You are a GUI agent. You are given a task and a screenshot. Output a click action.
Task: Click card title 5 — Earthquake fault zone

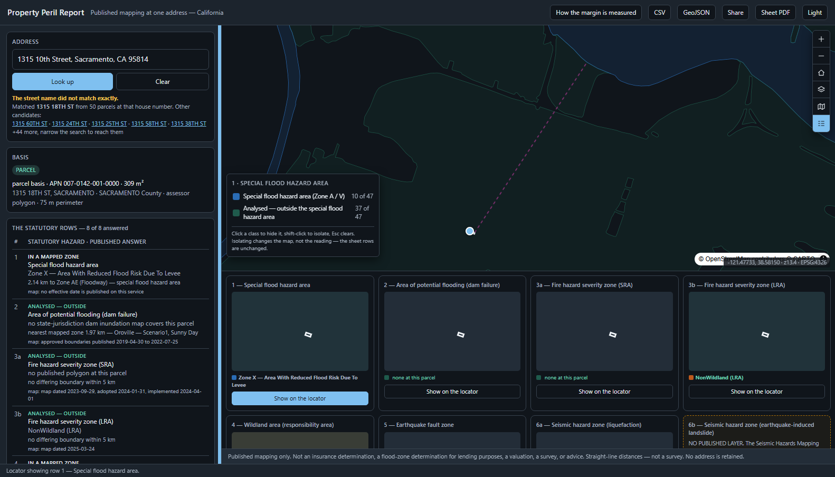tap(419, 425)
